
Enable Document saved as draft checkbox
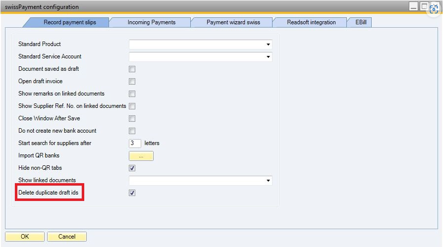132,69
